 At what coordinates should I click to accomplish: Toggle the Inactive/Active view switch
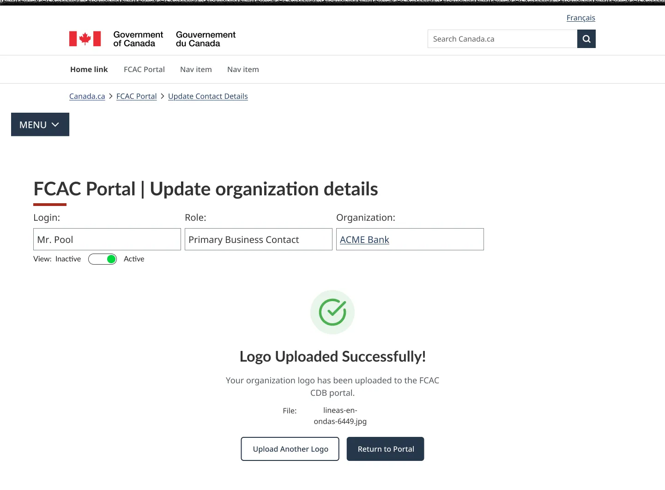pyautogui.click(x=103, y=259)
